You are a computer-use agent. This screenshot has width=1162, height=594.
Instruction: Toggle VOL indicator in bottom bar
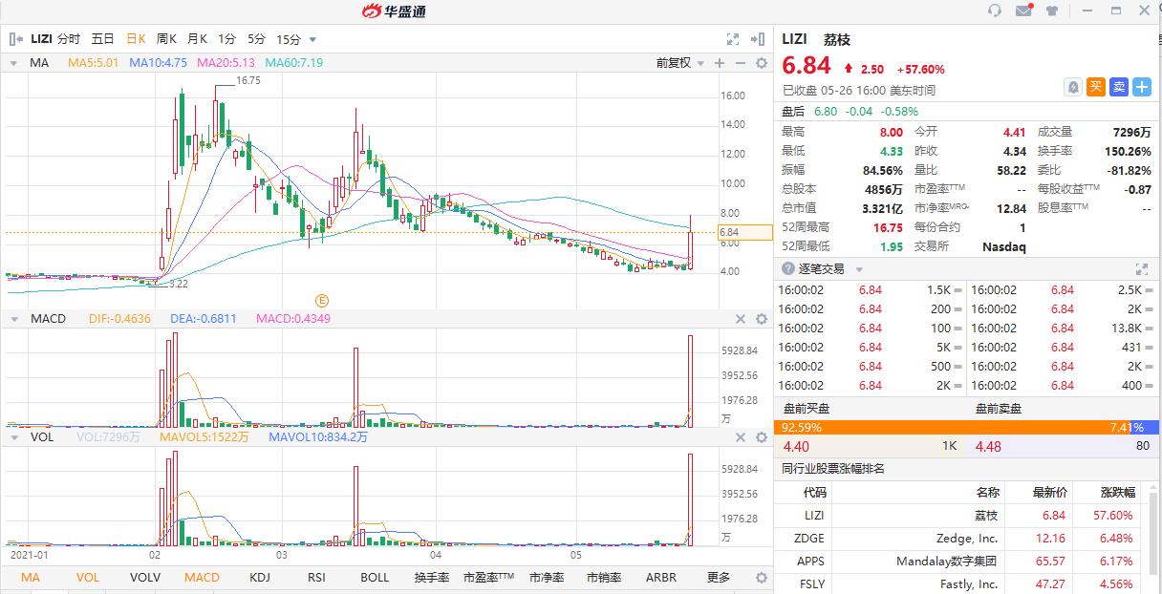pyautogui.click(x=88, y=578)
